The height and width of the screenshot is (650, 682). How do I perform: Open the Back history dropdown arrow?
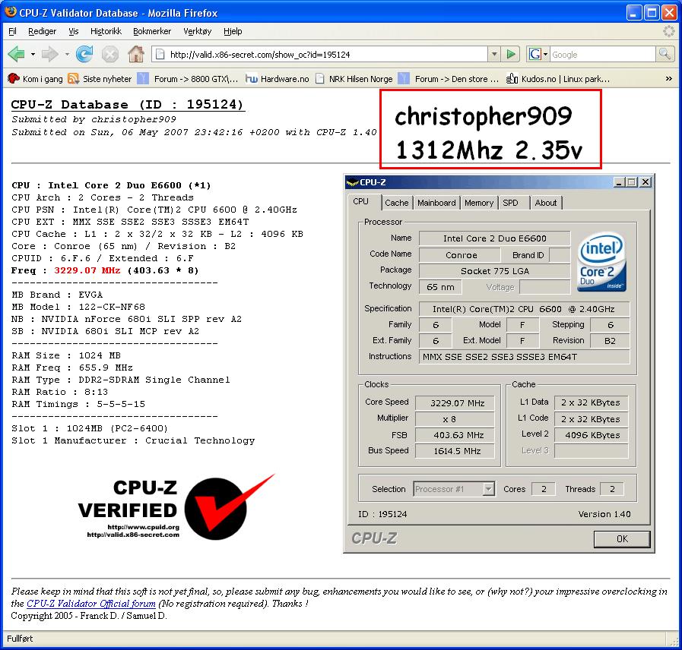pyautogui.click(x=33, y=55)
